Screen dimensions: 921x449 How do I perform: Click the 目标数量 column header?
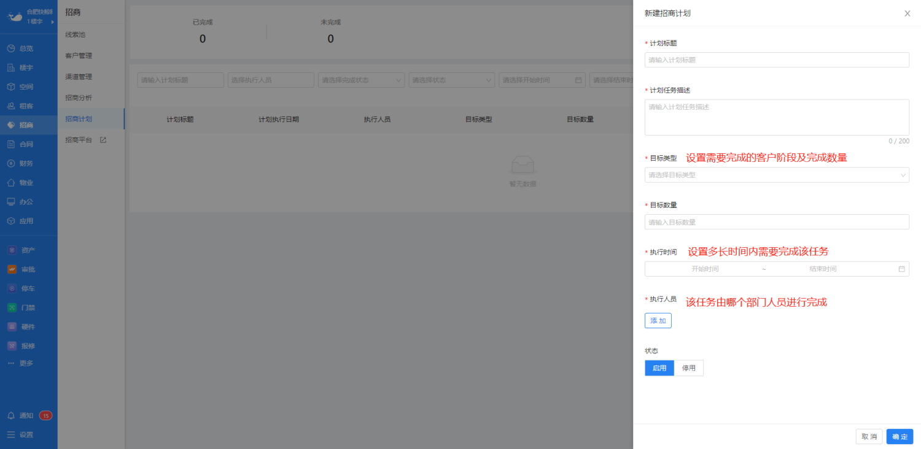[580, 119]
